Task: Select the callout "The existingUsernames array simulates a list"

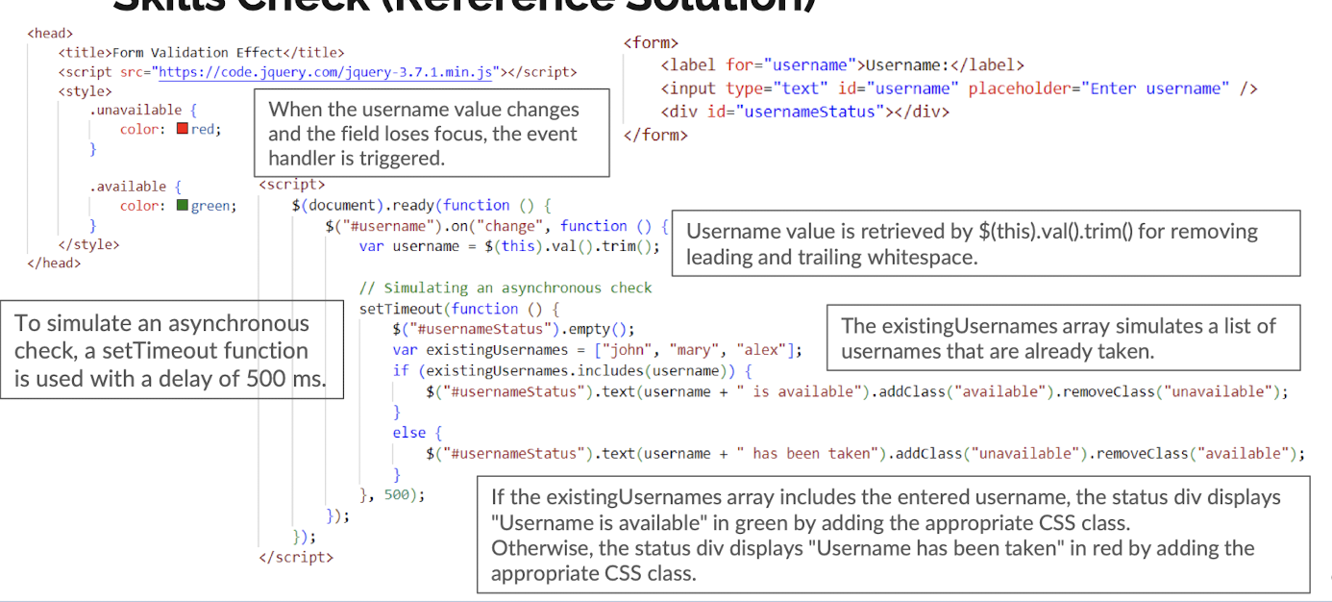Action: pos(1064,339)
